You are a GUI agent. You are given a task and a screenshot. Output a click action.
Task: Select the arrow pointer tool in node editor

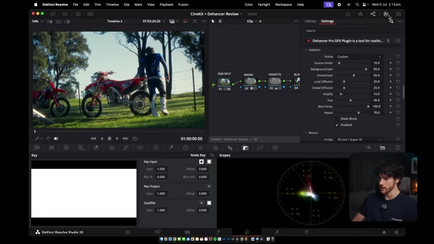(x=213, y=21)
